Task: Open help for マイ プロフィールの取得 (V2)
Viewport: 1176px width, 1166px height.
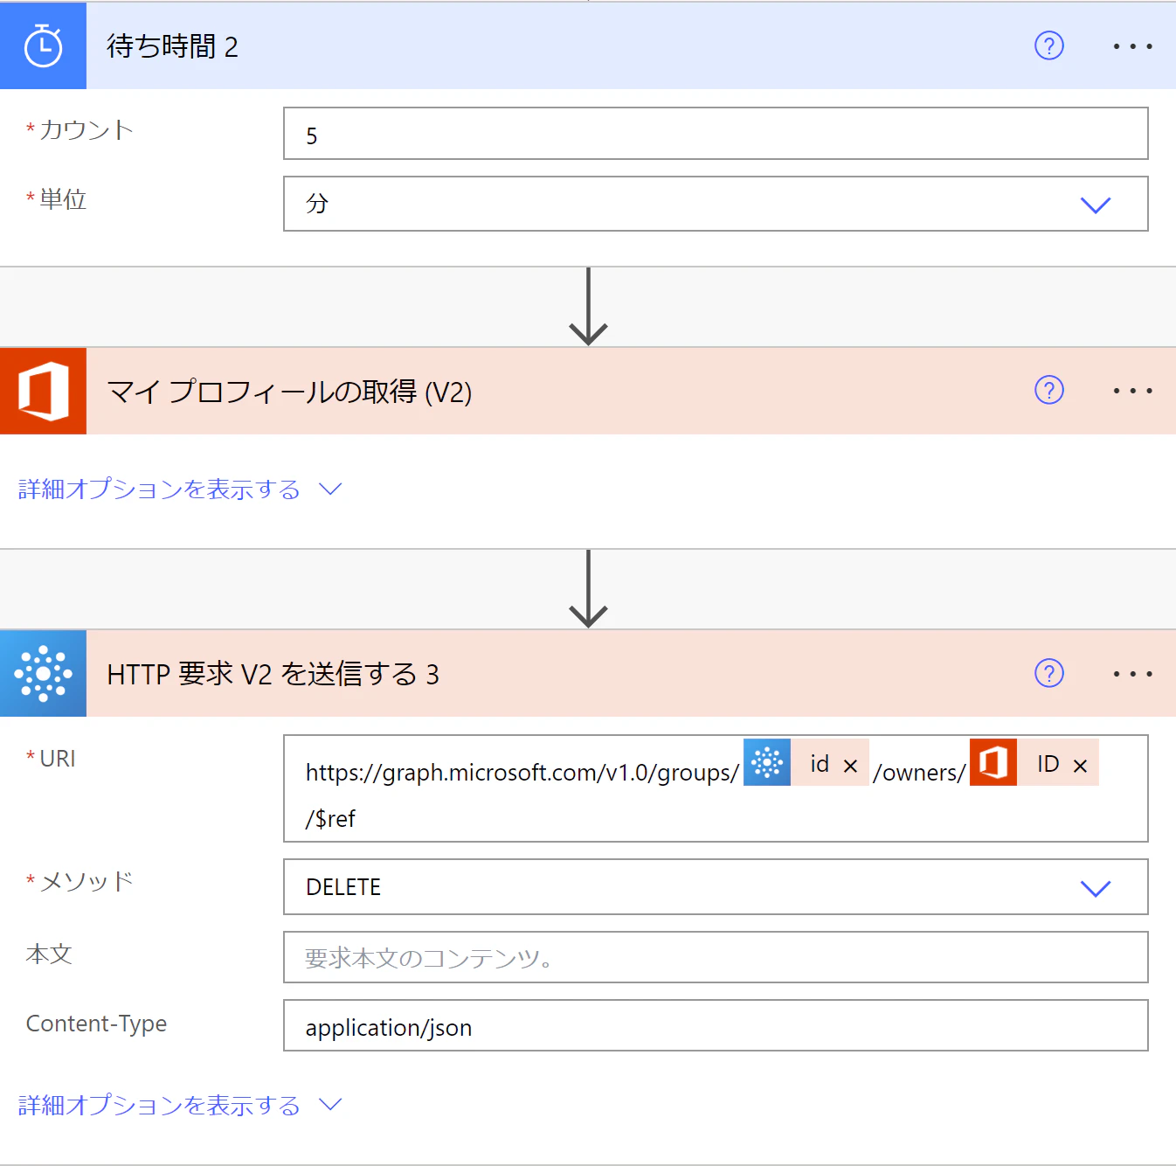Action: [x=1048, y=390]
